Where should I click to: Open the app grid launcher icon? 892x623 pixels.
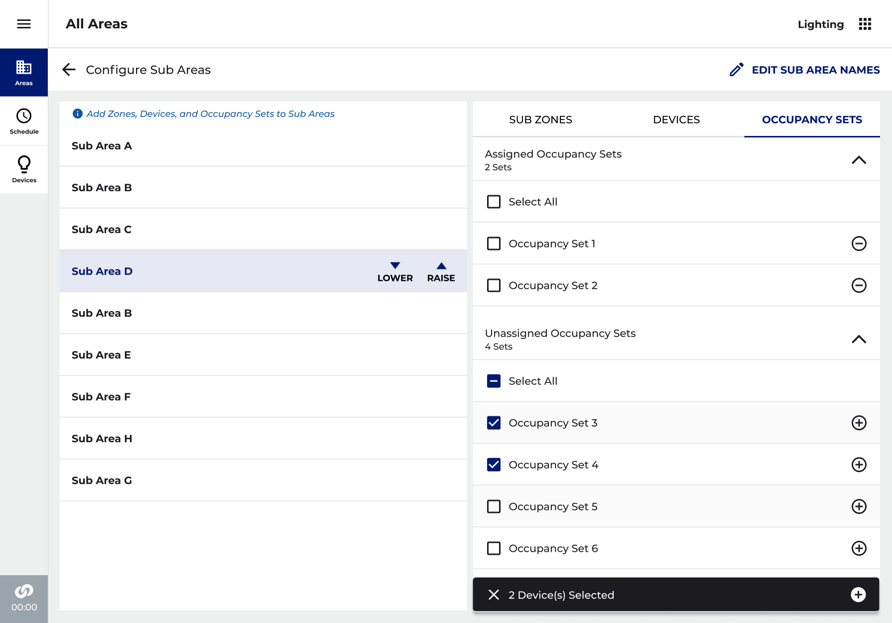(x=865, y=24)
